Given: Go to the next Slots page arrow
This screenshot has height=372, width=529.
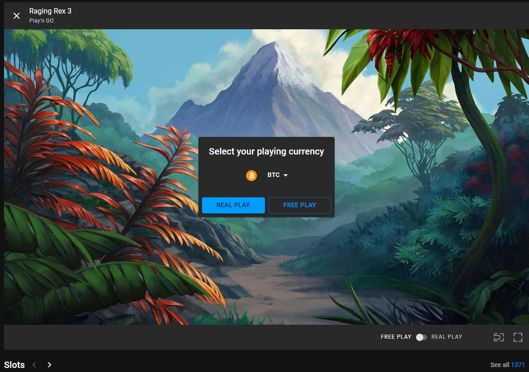Looking at the screenshot, I should [49, 364].
